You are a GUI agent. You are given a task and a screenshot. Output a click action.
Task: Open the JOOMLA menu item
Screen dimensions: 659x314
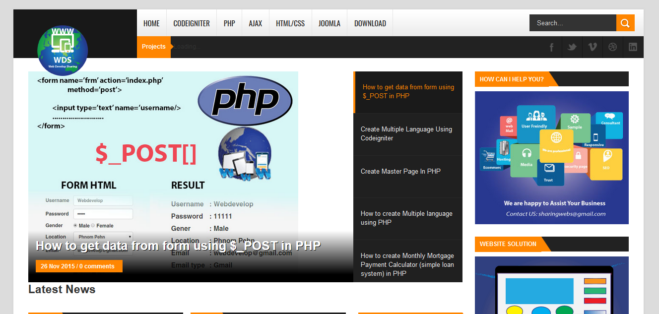[x=329, y=23]
